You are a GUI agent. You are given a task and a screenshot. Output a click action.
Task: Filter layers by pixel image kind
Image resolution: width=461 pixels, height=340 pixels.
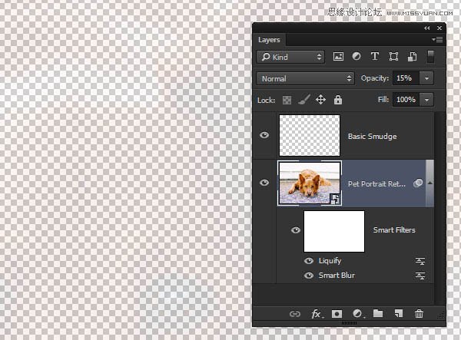(x=338, y=56)
